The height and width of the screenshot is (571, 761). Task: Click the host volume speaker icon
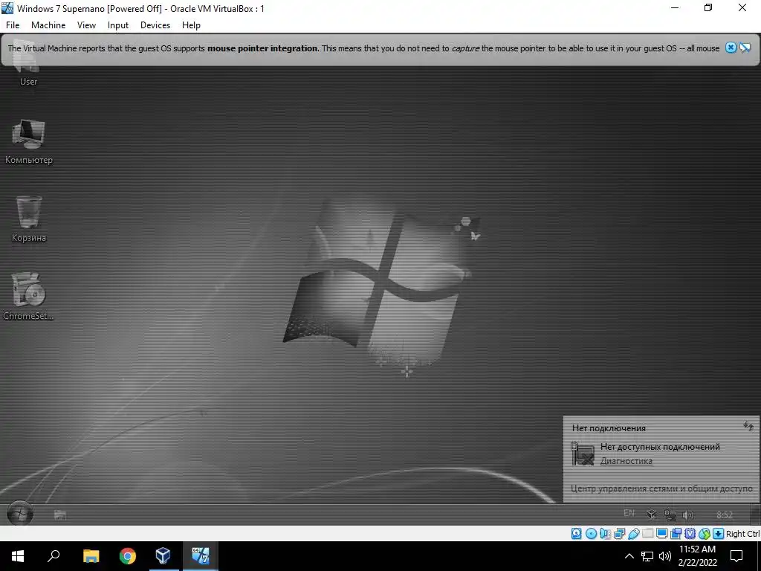(665, 556)
